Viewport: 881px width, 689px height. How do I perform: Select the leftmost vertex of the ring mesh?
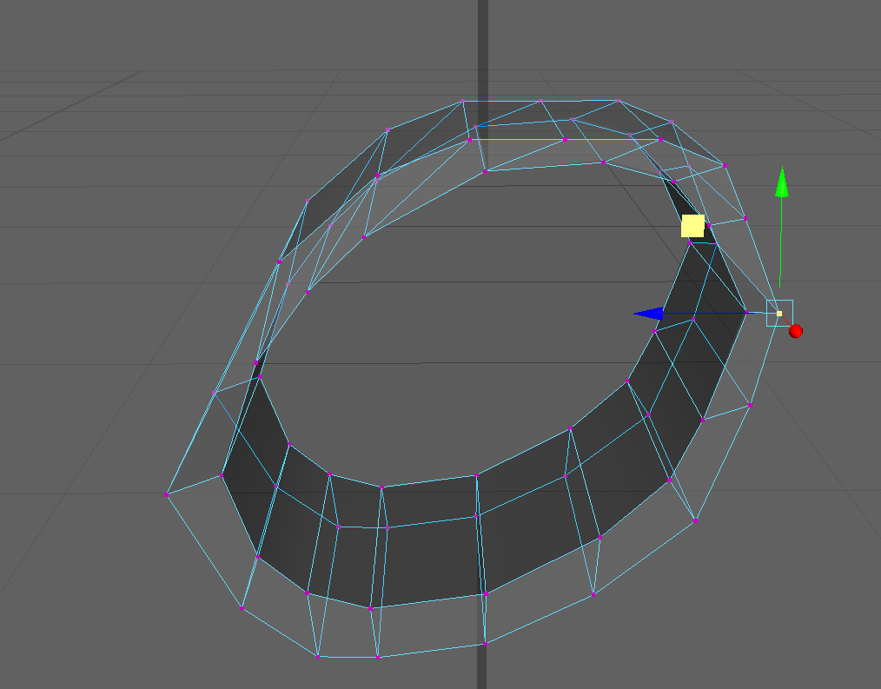pyautogui.click(x=166, y=494)
